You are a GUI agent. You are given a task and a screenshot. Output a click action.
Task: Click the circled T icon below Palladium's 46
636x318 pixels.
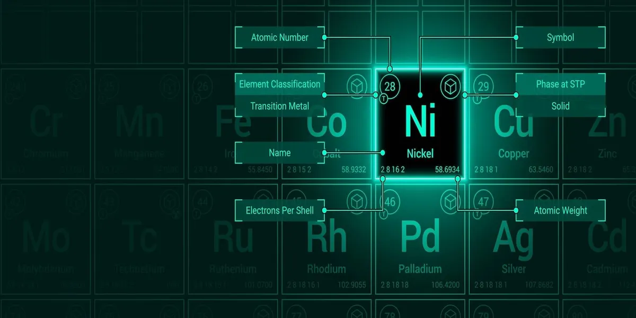(384, 215)
